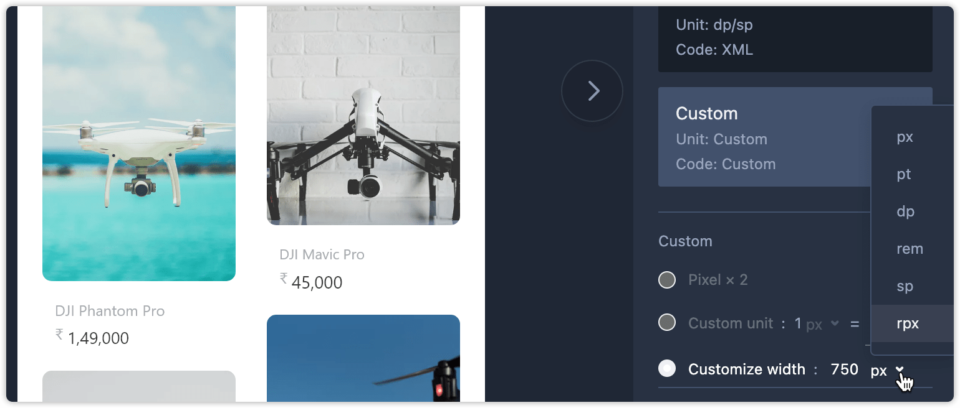Click the circular right arrow button

coord(592,91)
